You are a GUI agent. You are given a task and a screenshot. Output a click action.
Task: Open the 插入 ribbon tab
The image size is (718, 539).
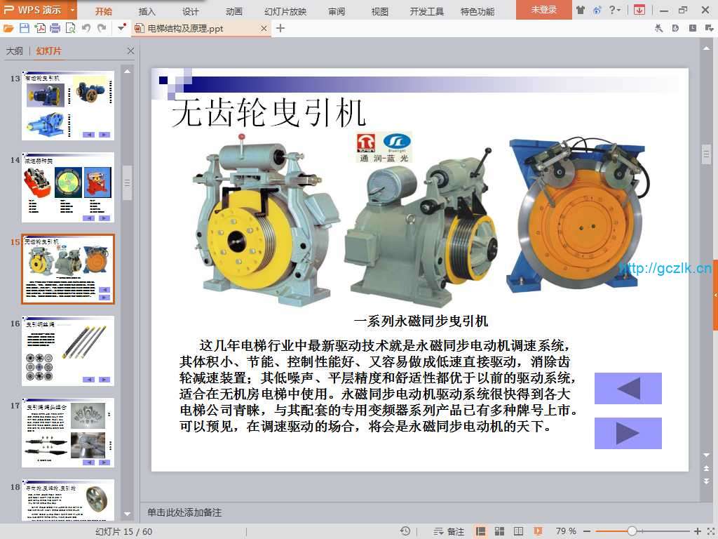(147, 11)
